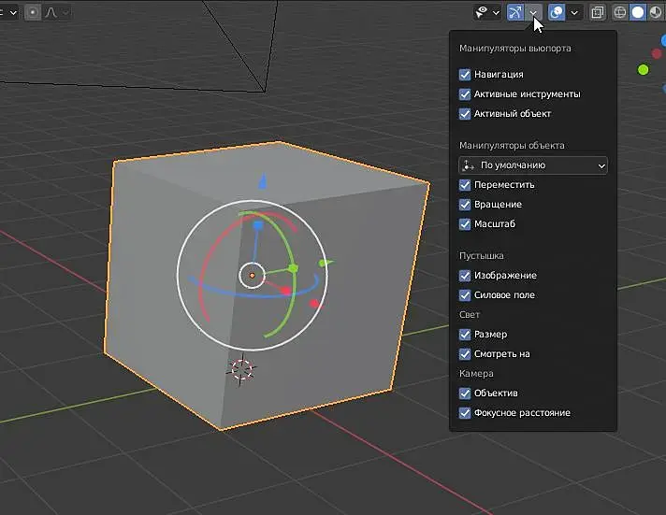Open the view object types visibility menu
The height and width of the screenshot is (515, 666).
481,13
